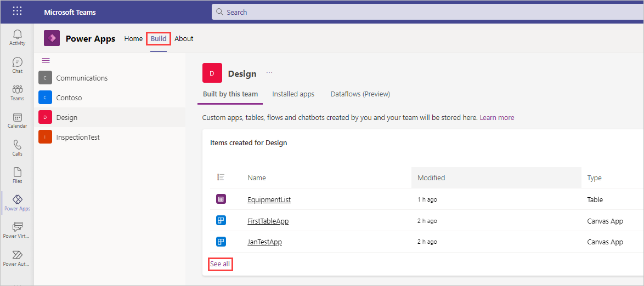The width and height of the screenshot is (644, 286).
Task: Select Contoso in the team list
Action: [x=110, y=98]
